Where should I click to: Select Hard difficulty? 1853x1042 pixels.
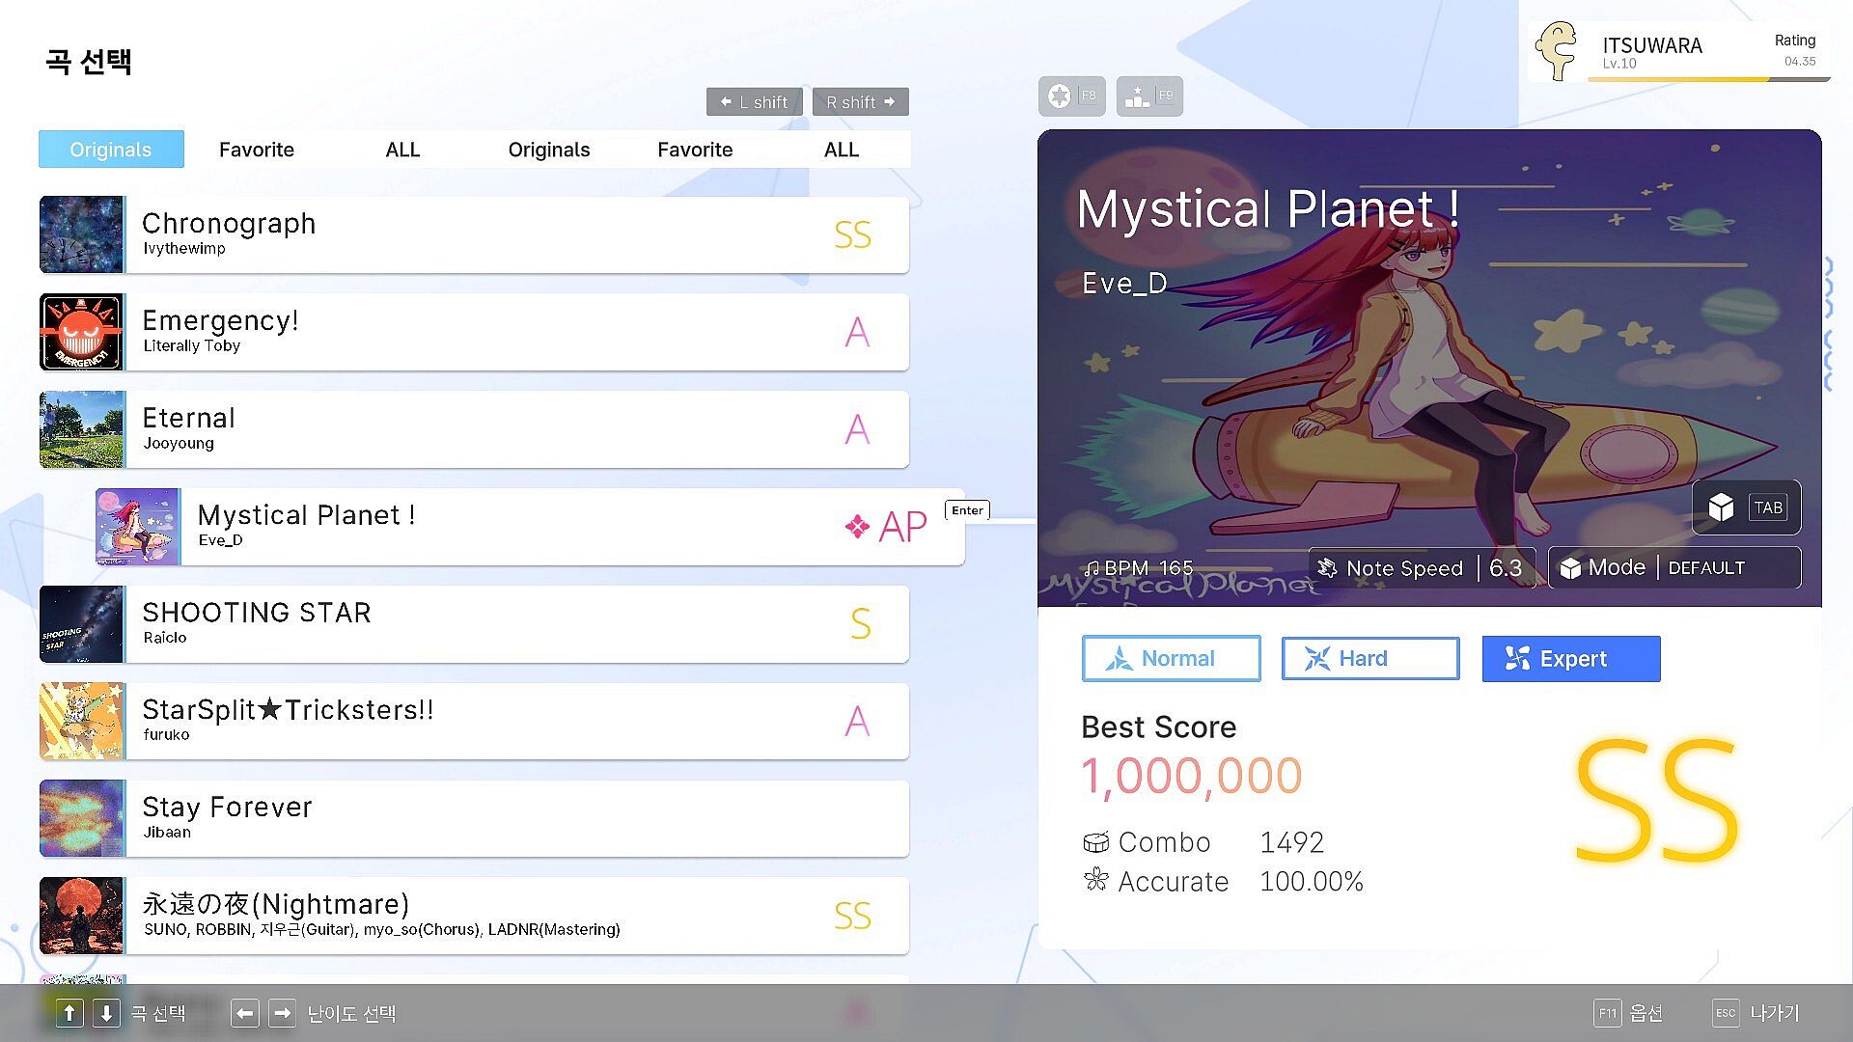pyautogui.click(x=1369, y=659)
